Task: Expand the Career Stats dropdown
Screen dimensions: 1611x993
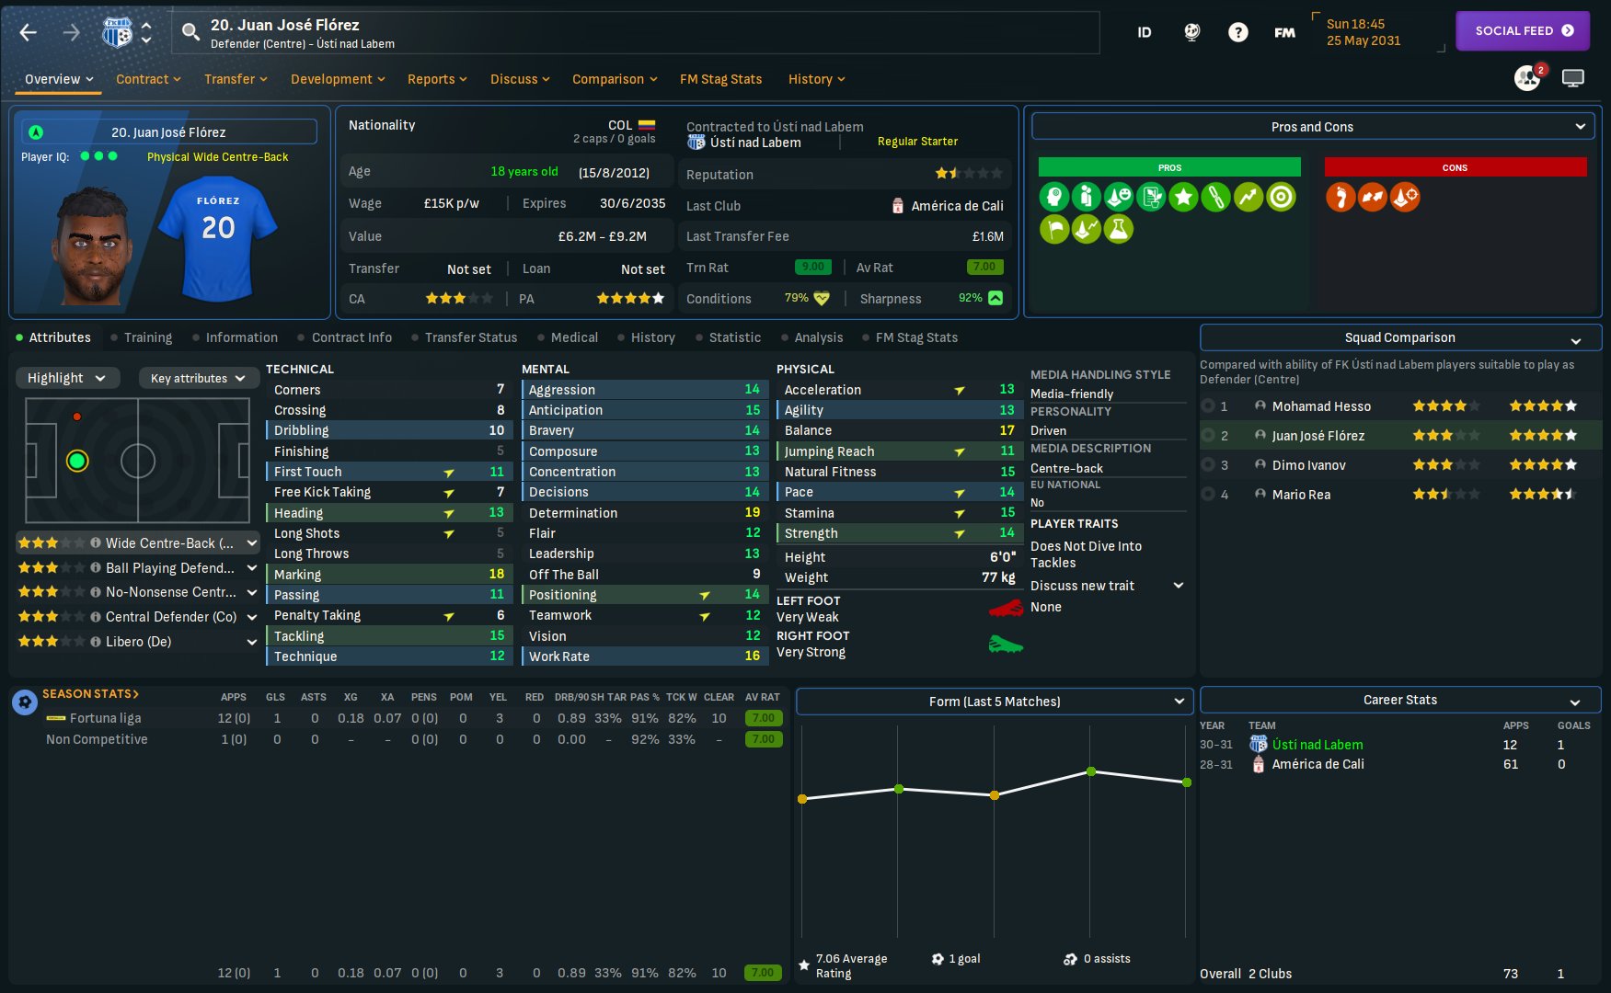Action: tap(1400, 700)
